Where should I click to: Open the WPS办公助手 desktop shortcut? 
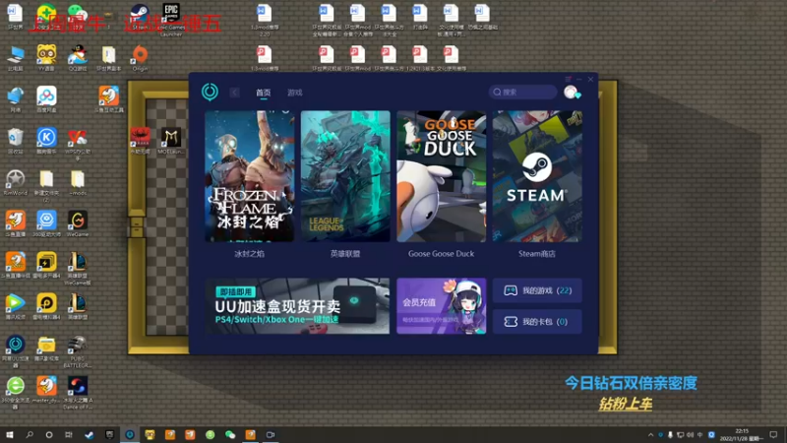[78, 143]
